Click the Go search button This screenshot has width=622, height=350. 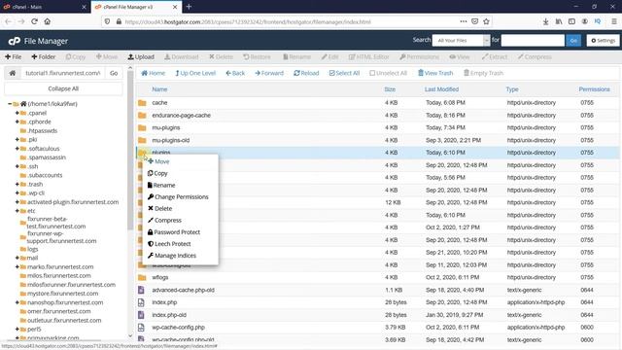[x=573, y=41]
